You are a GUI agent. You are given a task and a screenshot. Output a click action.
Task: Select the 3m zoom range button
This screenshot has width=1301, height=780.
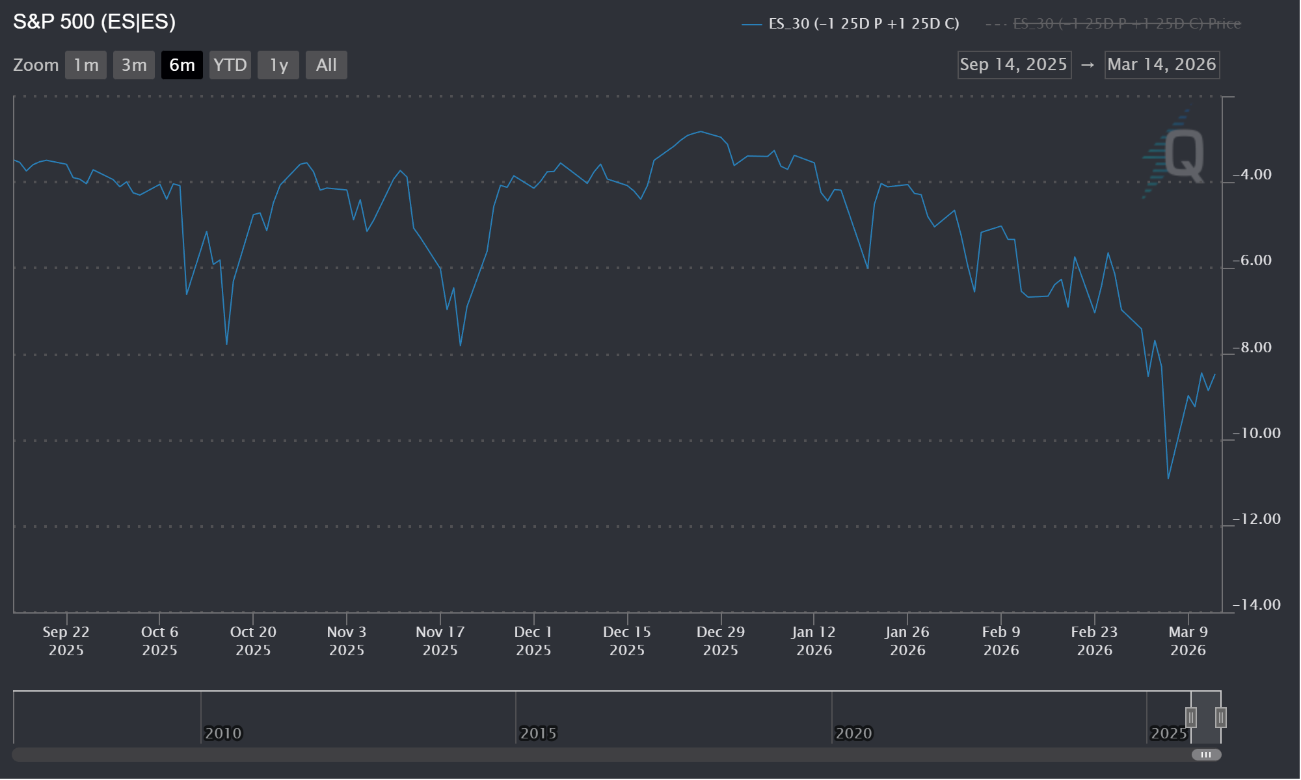click(x=134, y=65)
